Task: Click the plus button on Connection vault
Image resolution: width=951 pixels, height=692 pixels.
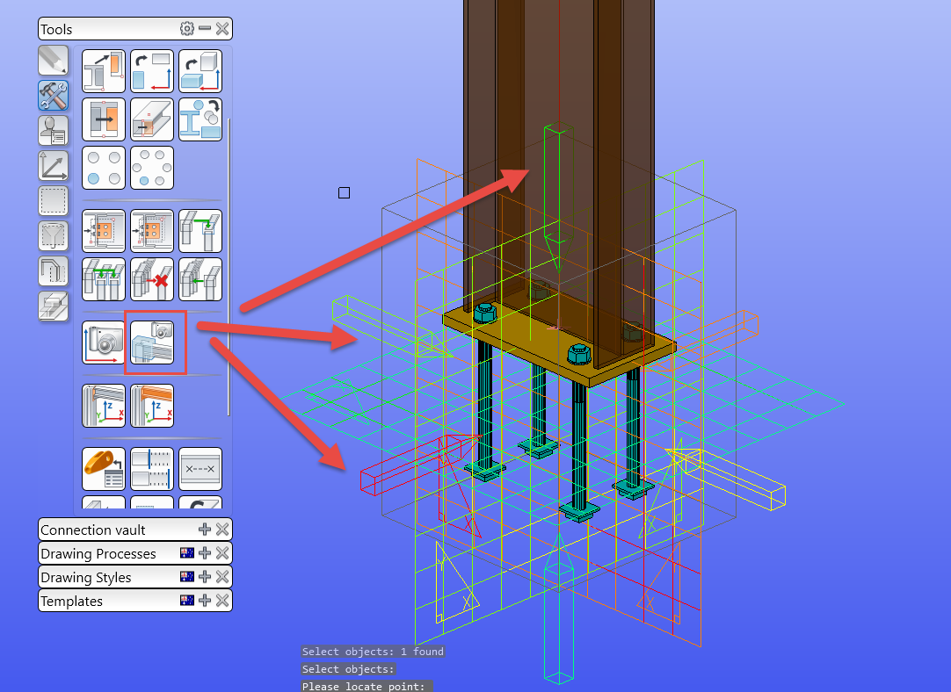Action: (x=204, y=530)
